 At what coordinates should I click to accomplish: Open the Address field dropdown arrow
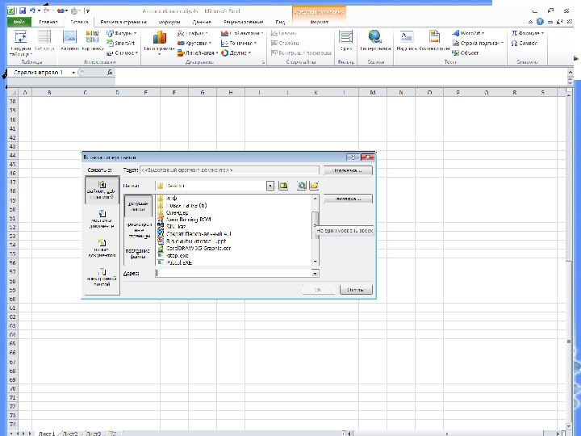pyautogui.click(x=315, y=273)
